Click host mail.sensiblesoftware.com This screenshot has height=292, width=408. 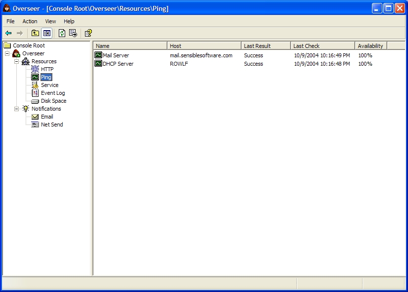(201, 55)
